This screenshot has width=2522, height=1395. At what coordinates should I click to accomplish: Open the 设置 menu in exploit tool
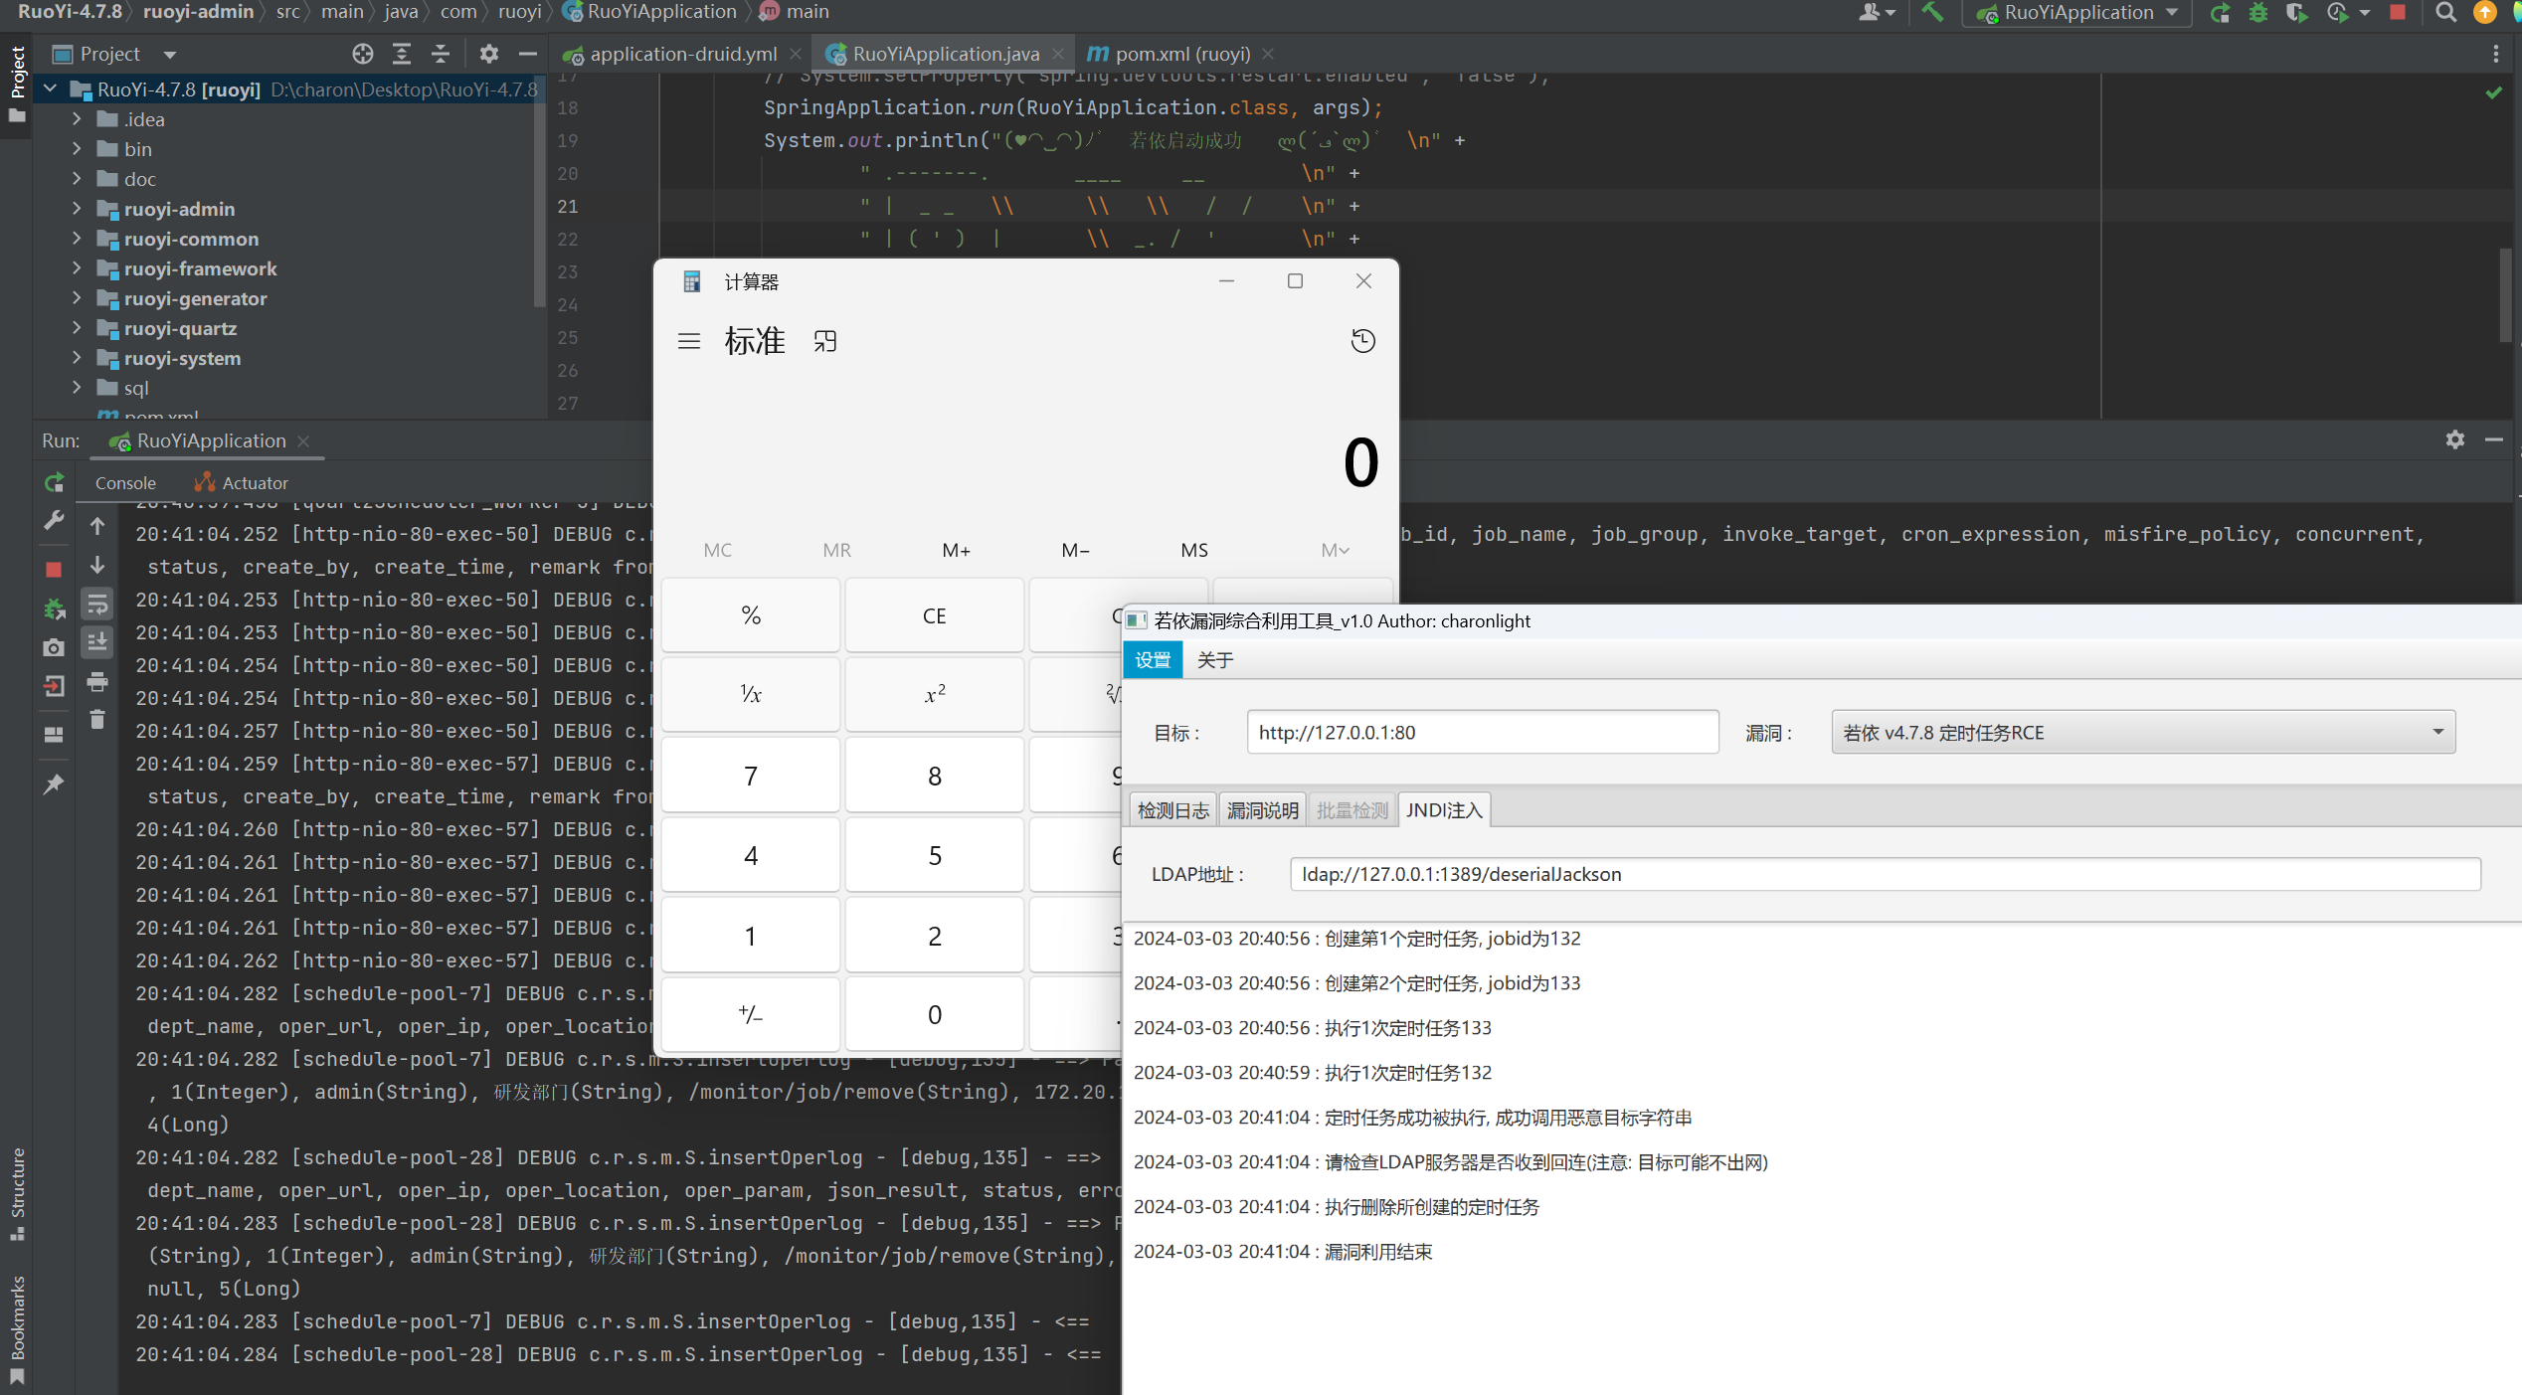tap(1153, 660)
